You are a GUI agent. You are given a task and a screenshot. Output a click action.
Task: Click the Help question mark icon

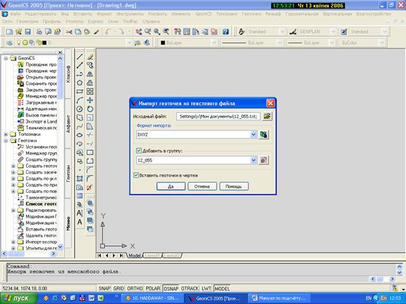click(x=226, y=32)
